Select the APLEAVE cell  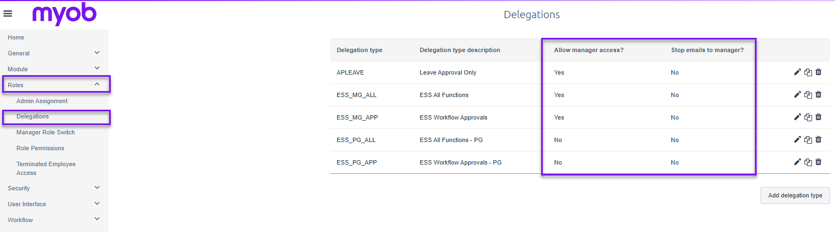pyautogui.click(x=350, y=72)
